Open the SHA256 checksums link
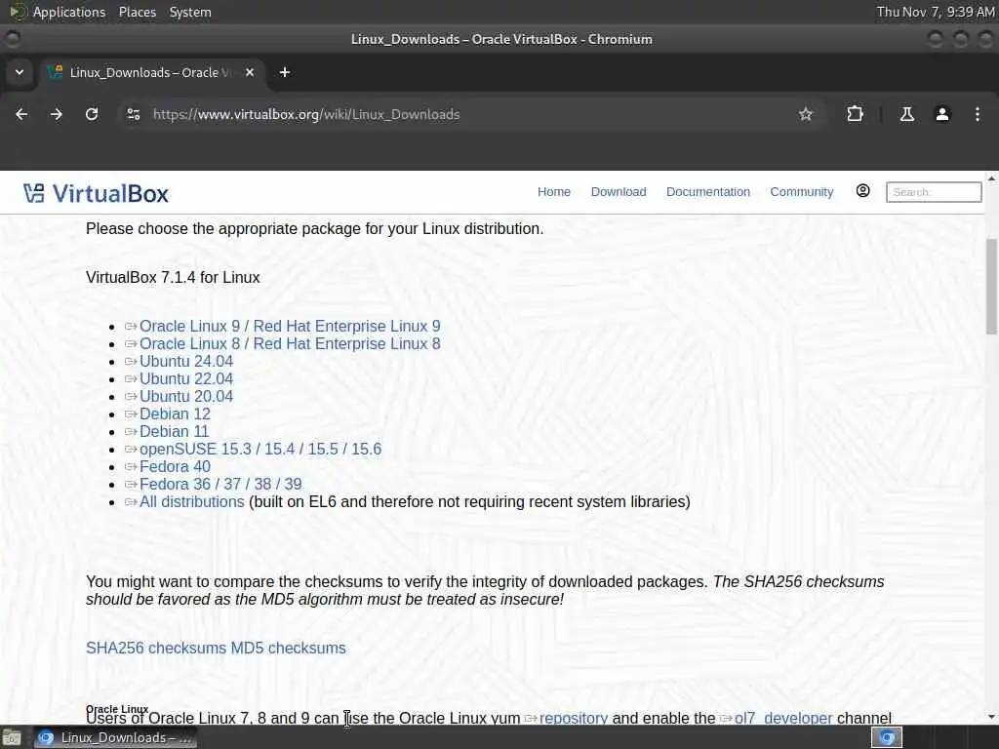Screen dimensions: 999x749 [x=156, y=648]
